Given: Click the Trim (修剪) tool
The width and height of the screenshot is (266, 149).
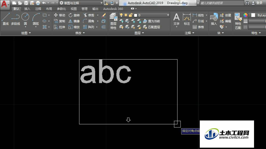Looking at the screenshot, I should 89,15.
